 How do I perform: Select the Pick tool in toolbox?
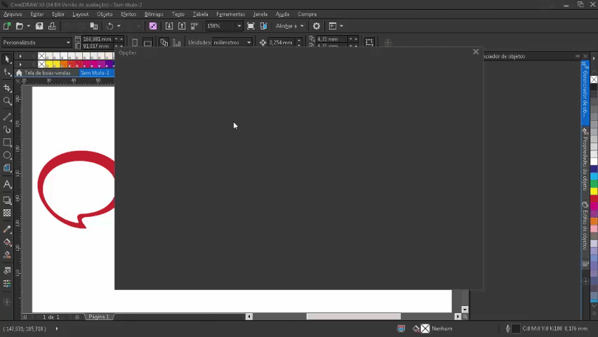(x=7, y=59)
